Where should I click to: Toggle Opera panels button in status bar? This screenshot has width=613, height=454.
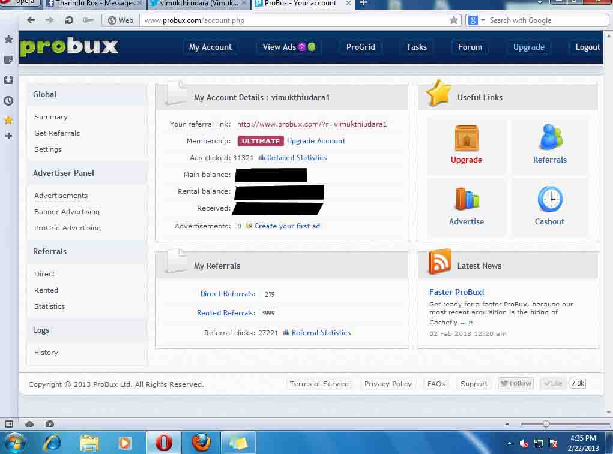click(x=8, y=424)
